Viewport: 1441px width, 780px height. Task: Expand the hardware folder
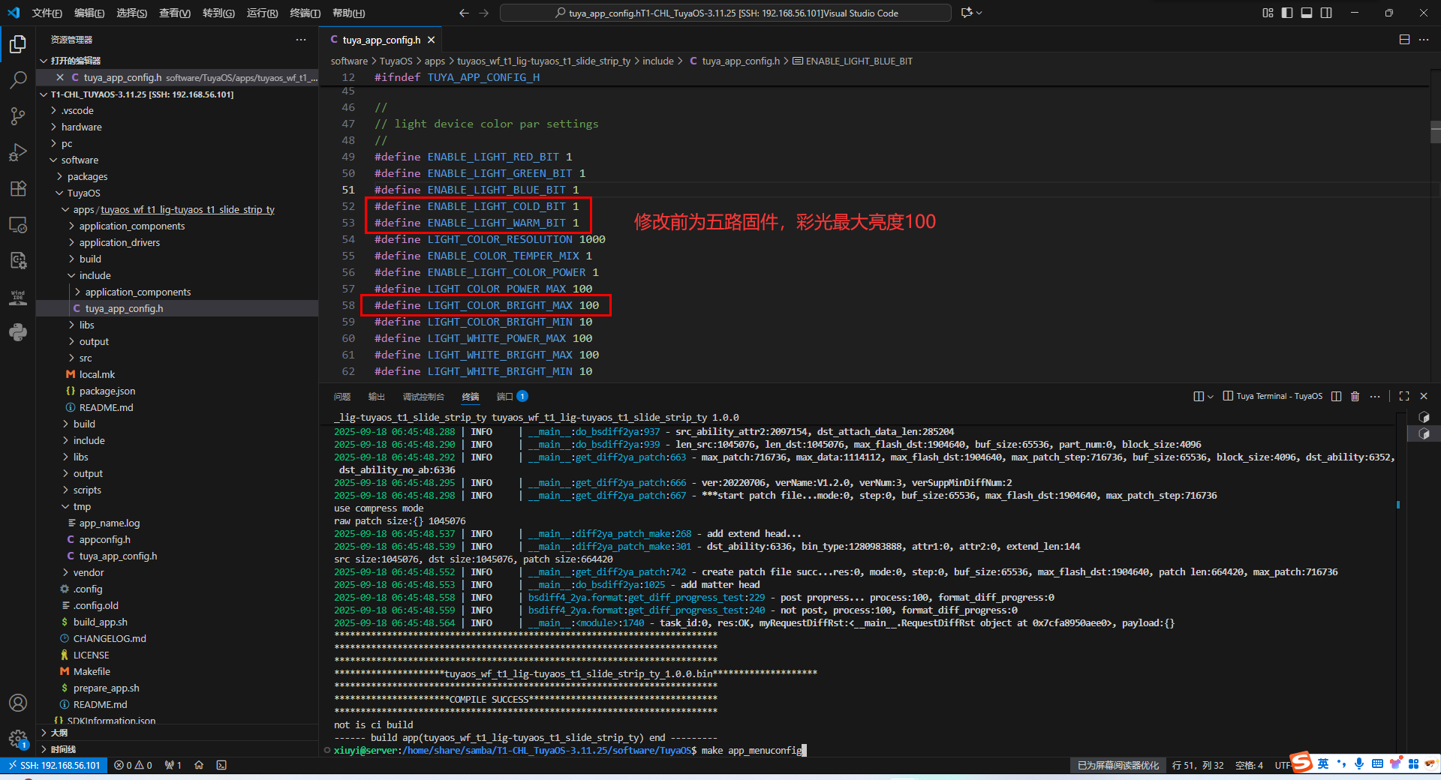click(81, 127)
